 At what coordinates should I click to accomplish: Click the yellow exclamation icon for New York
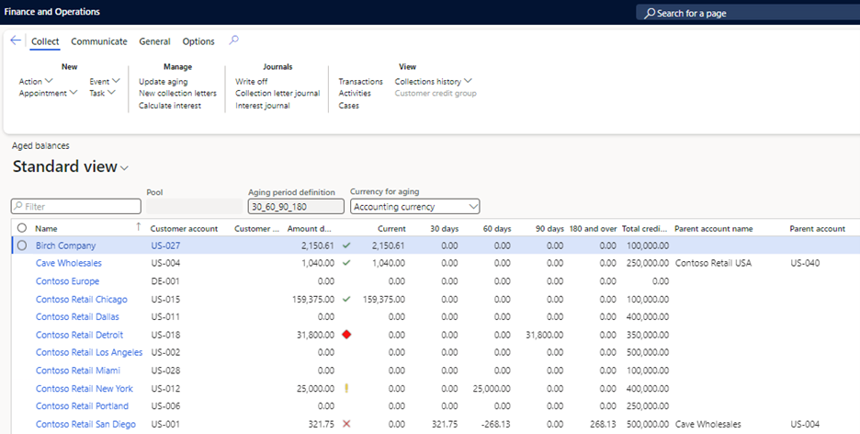pos(346,388)
